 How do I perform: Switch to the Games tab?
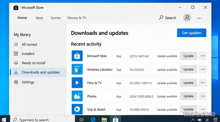(x=56, y=18)
